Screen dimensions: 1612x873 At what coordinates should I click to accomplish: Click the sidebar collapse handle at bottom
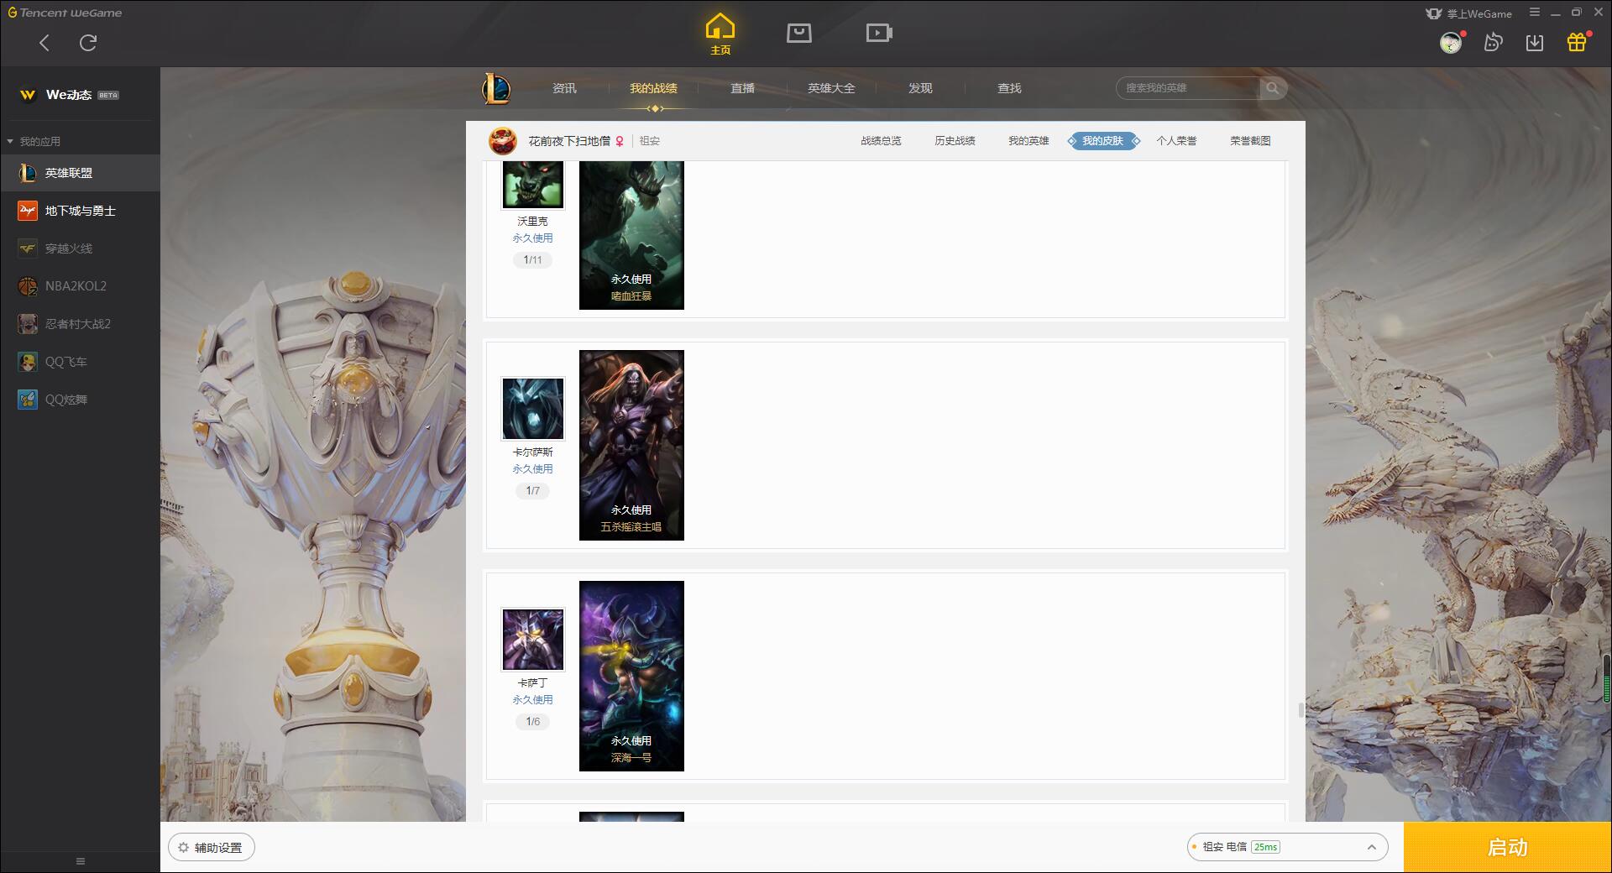pos(81,861)
